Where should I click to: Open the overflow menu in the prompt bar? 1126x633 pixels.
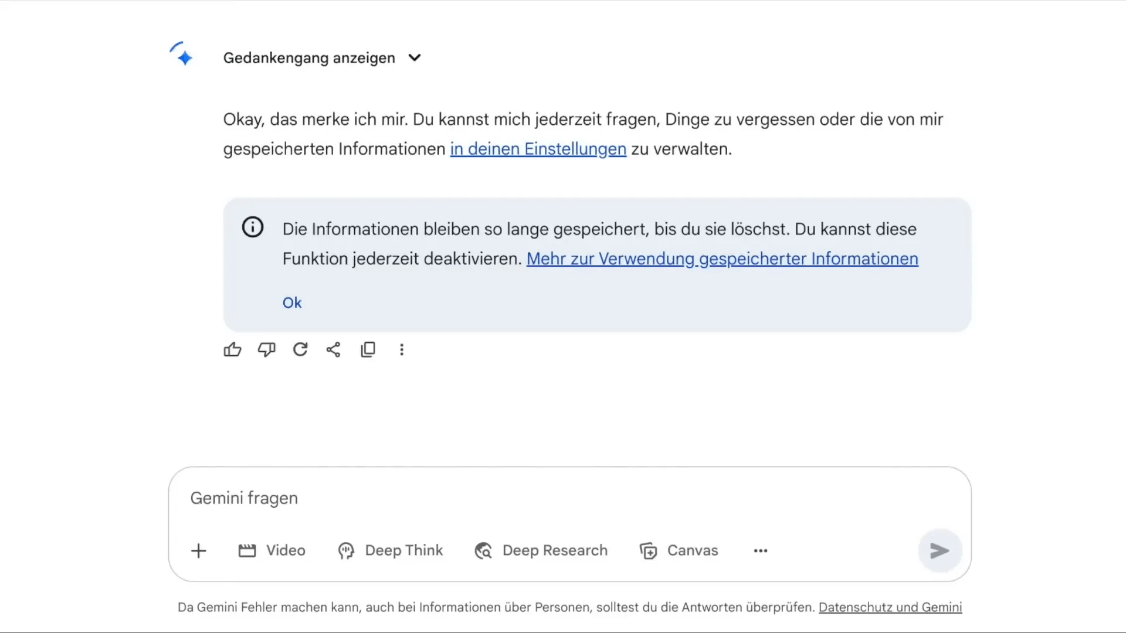pos(759,550)
